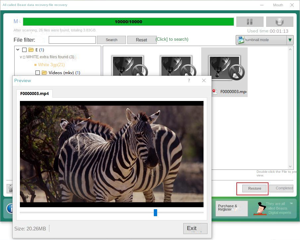Select the Thumbnail mode icon
The image size is (300, 240).
[x=240, y=40]
